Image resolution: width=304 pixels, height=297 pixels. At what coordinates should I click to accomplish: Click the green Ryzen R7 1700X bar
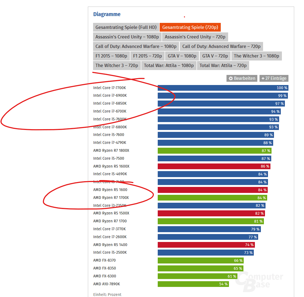[212, 198]
